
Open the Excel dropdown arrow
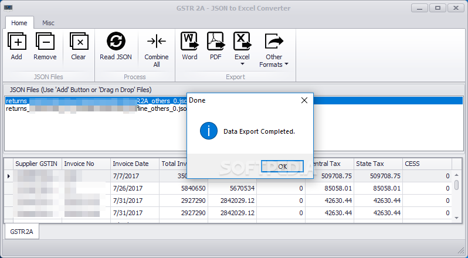point(242,64)
